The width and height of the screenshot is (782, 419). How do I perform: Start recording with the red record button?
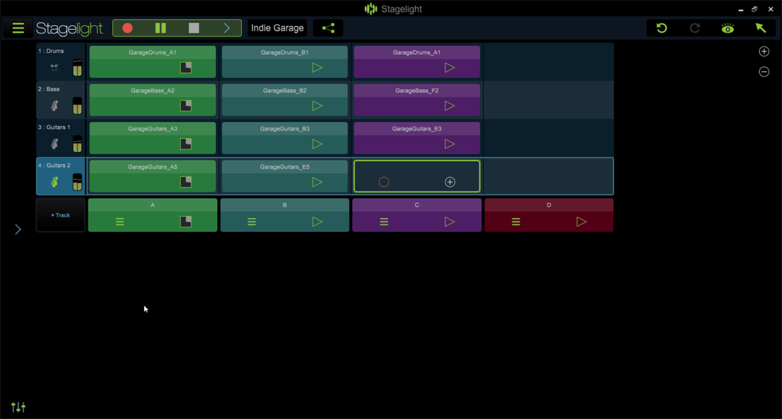click(x=128, y=28)
